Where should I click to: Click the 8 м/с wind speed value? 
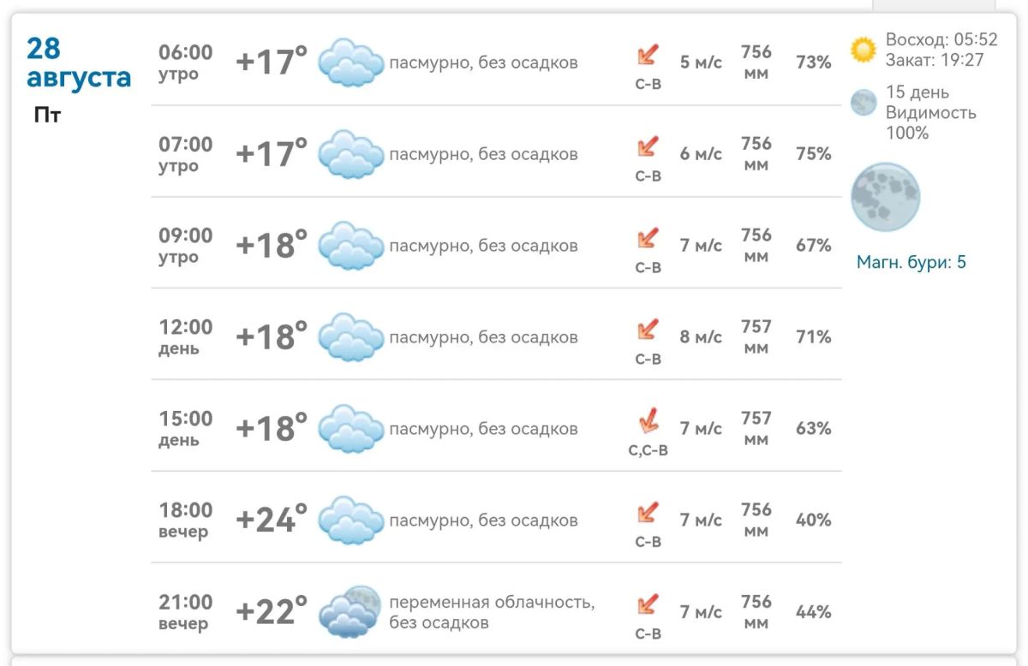tap(701, 337)
